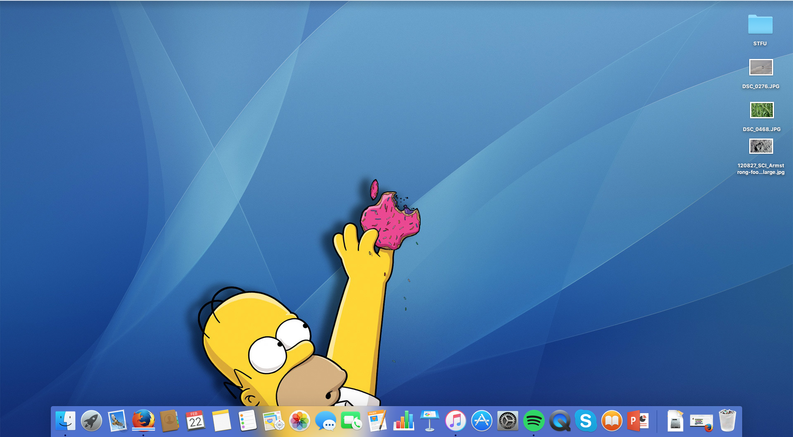Open the Numbers chart icon
793x437 pixels.
point(404,421)
